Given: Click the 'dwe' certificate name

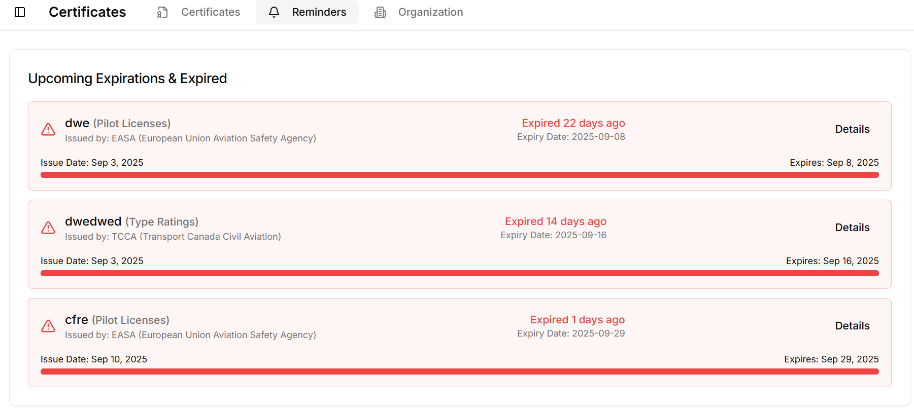Looking at the screenshot, I should (x=77, y=123).
